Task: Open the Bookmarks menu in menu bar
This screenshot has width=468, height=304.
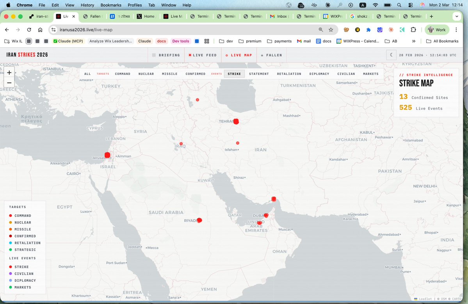Action: coord(111,5)
